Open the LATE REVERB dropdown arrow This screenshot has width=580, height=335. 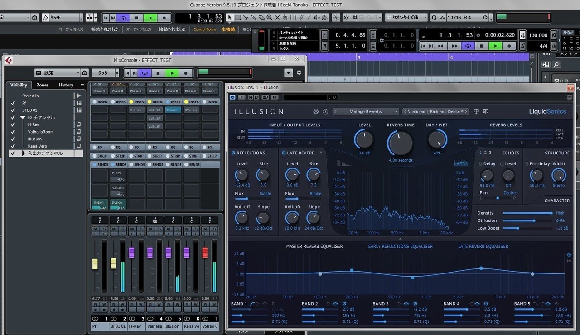(x=321, y=153)
